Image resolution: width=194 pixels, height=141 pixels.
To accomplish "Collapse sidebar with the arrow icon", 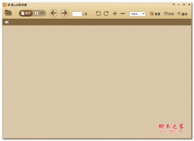I will (x=6, y=22).
